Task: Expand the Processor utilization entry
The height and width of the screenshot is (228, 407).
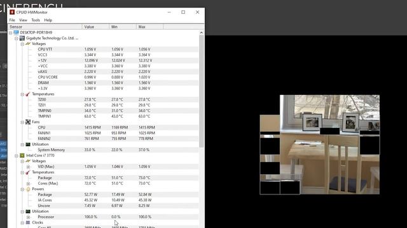Action: [x=28, y=217]
